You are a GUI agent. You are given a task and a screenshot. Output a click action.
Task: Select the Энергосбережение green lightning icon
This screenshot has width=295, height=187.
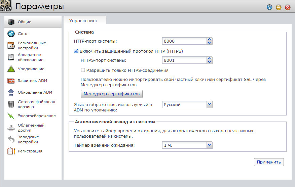pos(11,116)
